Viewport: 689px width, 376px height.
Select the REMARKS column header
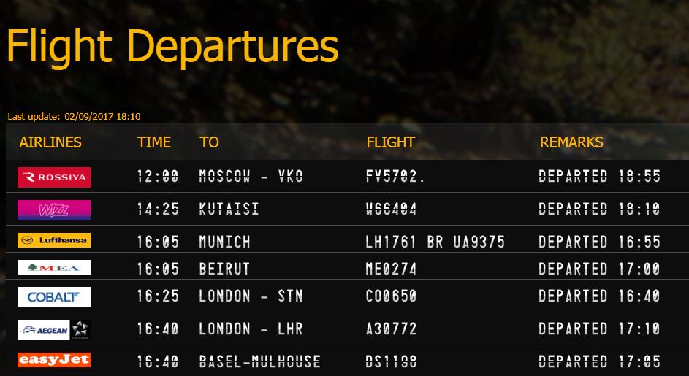coord(571,142)
